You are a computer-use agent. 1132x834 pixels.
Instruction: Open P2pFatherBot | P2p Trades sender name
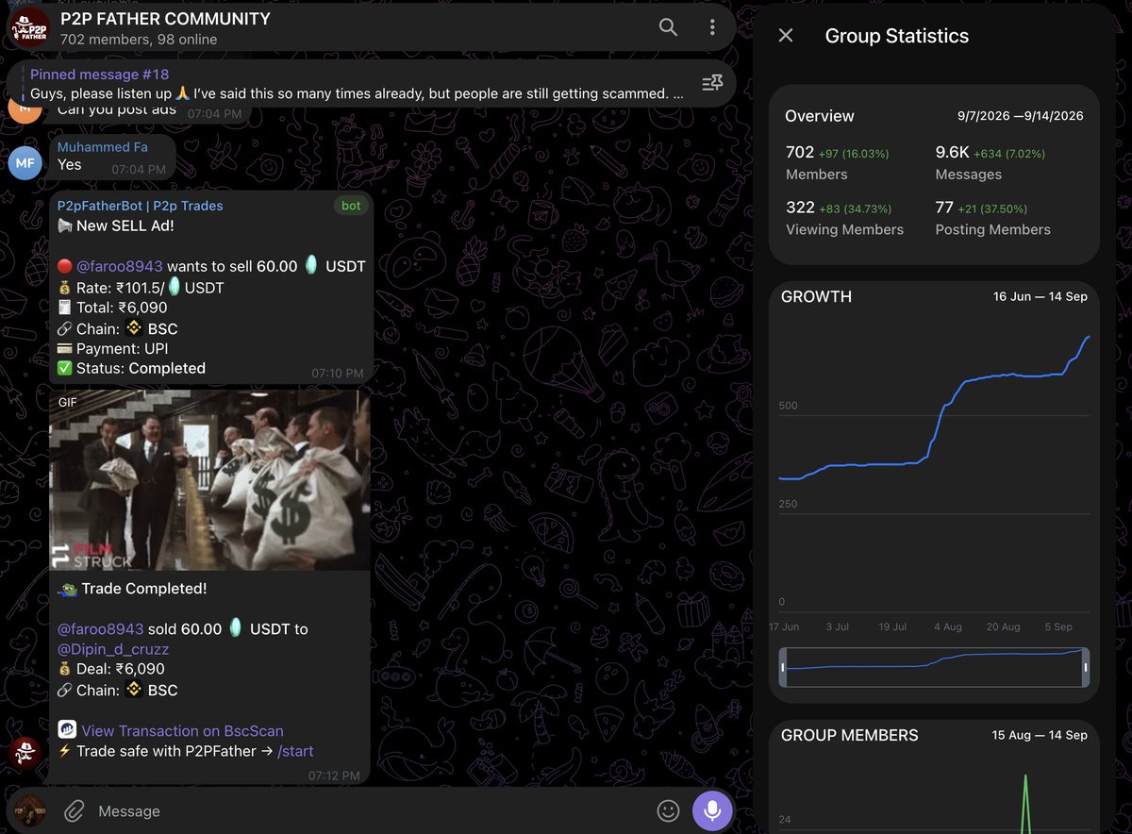click(x=141, y=206)
